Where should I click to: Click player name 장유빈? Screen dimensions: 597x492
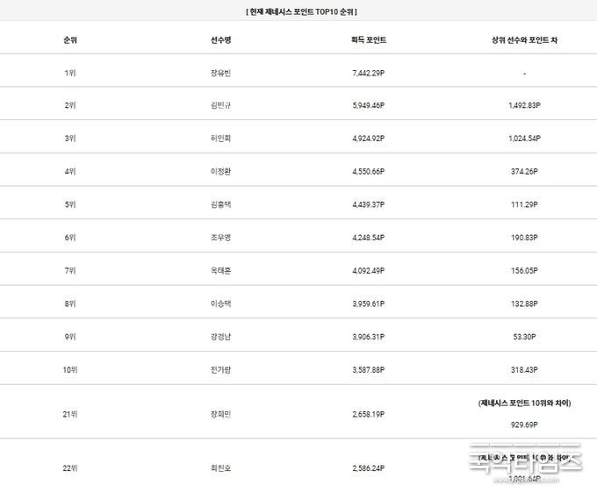click(x=221, y=73)
